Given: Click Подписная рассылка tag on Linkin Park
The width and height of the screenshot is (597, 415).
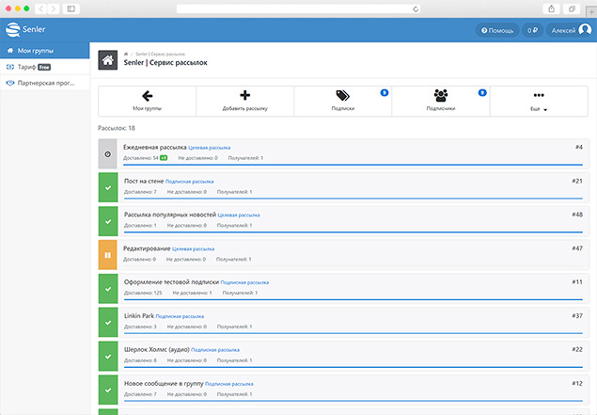Looking at the screenshot, I should [x=180, y=316].
